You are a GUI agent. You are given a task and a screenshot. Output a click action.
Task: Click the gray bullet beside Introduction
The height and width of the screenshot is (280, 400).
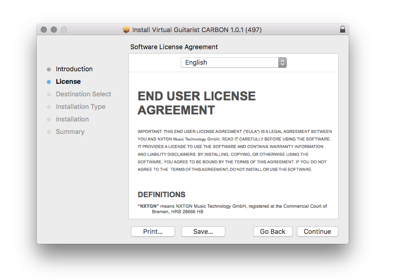(x=49, y=69)
